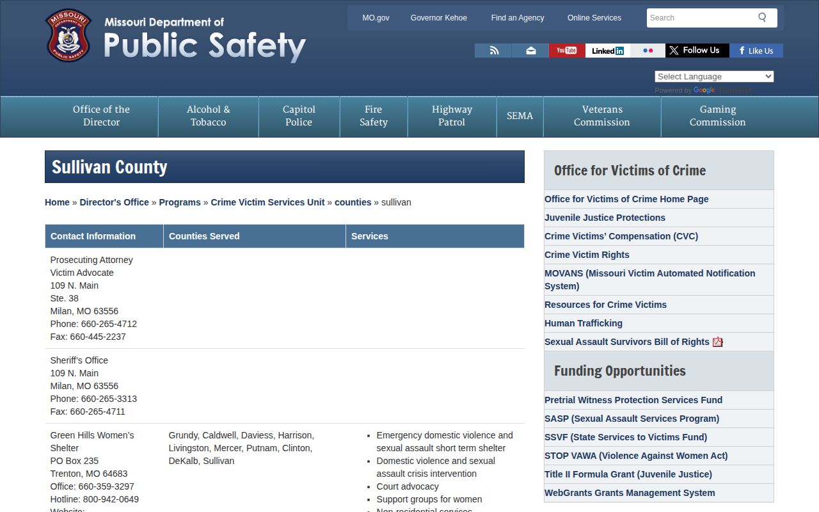Screen dimensions: 819x512
Task: Select the SEMA menu item
Action: 520,116
